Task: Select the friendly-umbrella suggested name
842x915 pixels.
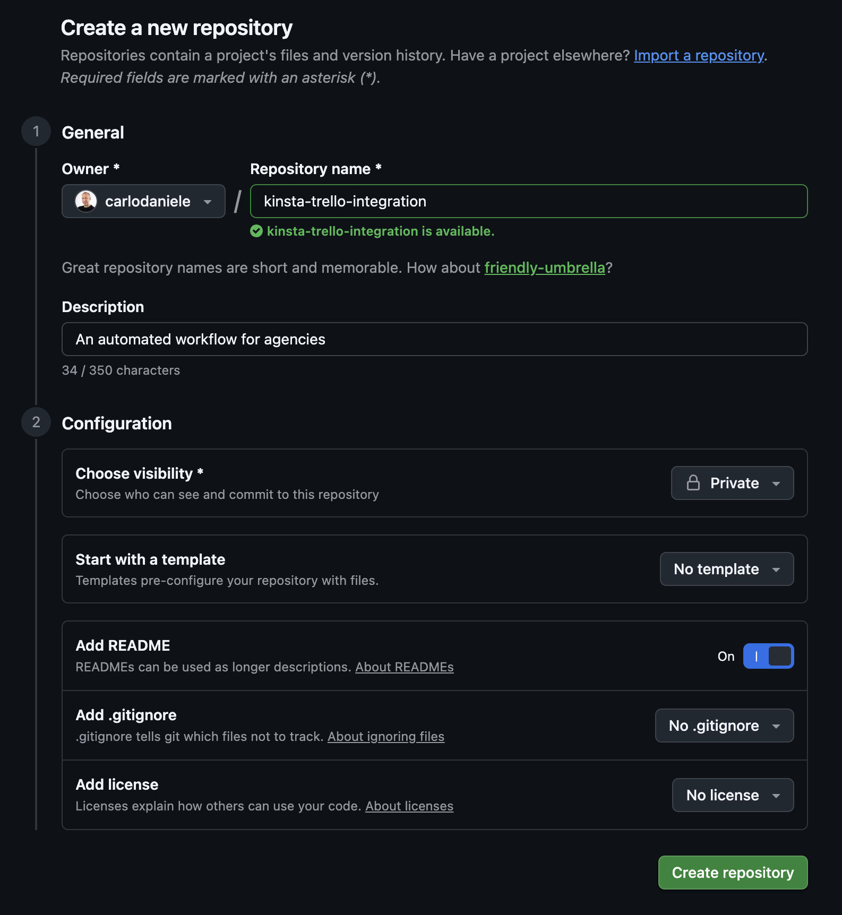Action: (545, 267)
